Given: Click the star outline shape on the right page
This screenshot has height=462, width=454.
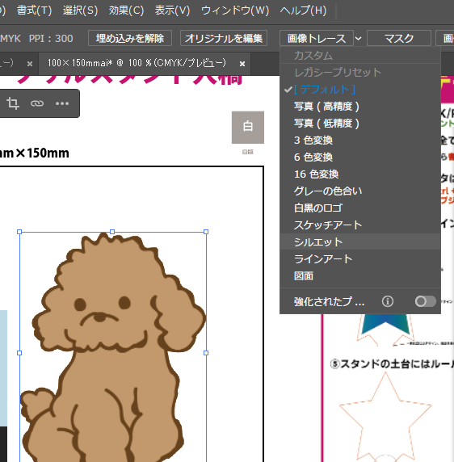Looking at the screenshot, I should [x=385, y=417].
